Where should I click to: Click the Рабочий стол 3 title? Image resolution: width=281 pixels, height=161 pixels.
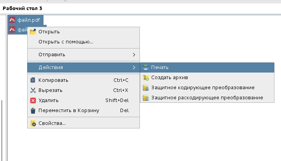point(23,8)
